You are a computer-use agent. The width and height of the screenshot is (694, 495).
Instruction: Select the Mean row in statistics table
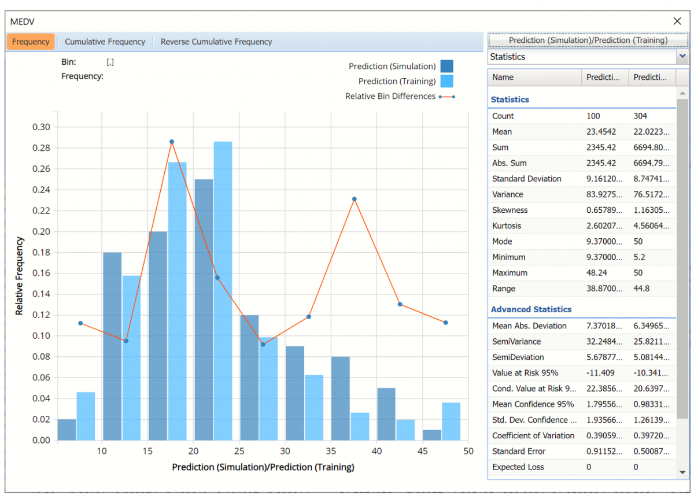click(581, 132)
